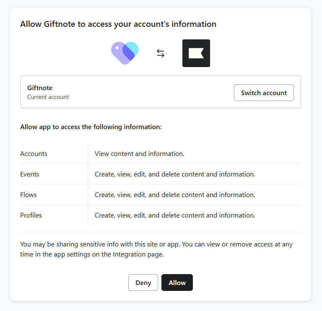Screen dimensions: 322x311
Task: Click the Giftnote heart tag logo
Action: pyautogui.click(x=125, y=53)
